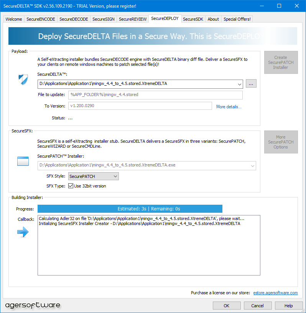The height and width of the screenshot is (313, 306).
Task: Click the Deploy SecureDELTA Files banner
Action: (x=153, y=36)
